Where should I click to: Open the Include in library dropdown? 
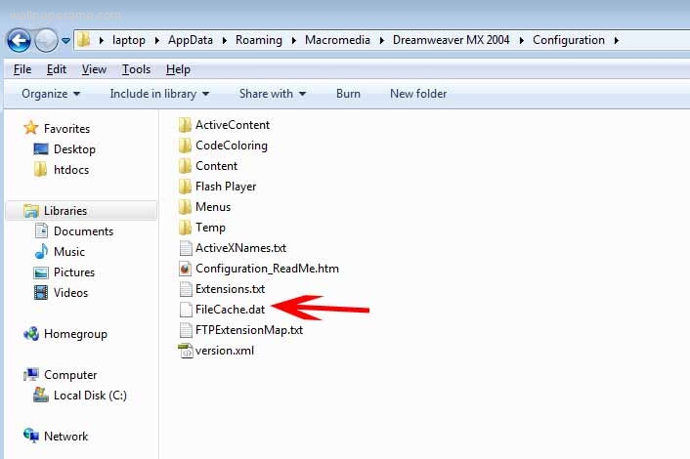tap(159, 94)
